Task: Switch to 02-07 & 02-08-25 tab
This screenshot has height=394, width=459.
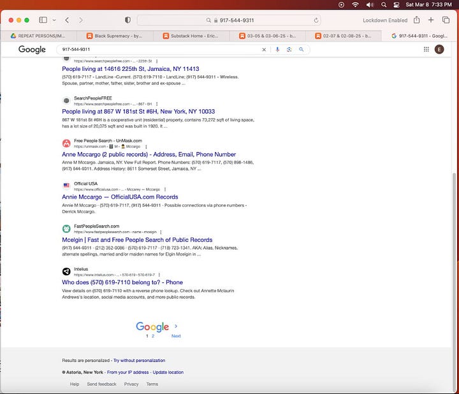Action: pos(344,36)
